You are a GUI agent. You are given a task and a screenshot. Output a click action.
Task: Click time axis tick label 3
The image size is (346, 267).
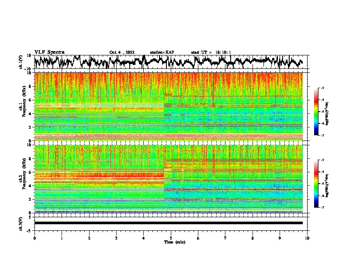click(116, 238)
